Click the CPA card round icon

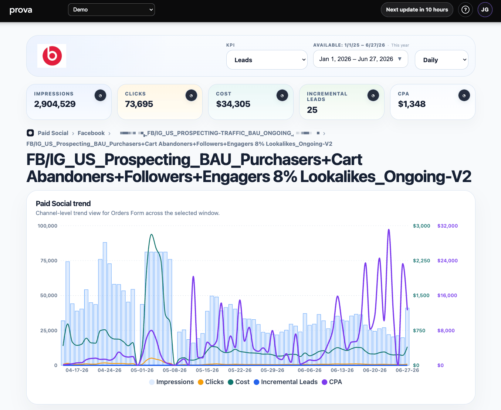464,95
